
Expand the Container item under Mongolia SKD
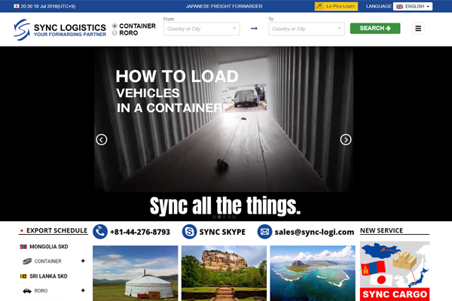(x=83, y=261)
